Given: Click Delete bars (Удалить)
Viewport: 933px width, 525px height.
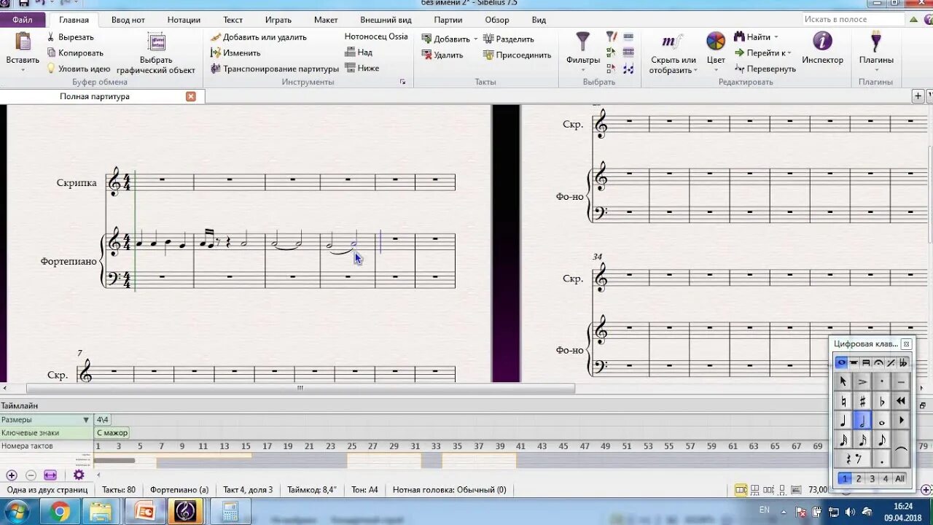Looking at the screenshot, I should click(x=442, y=55).
